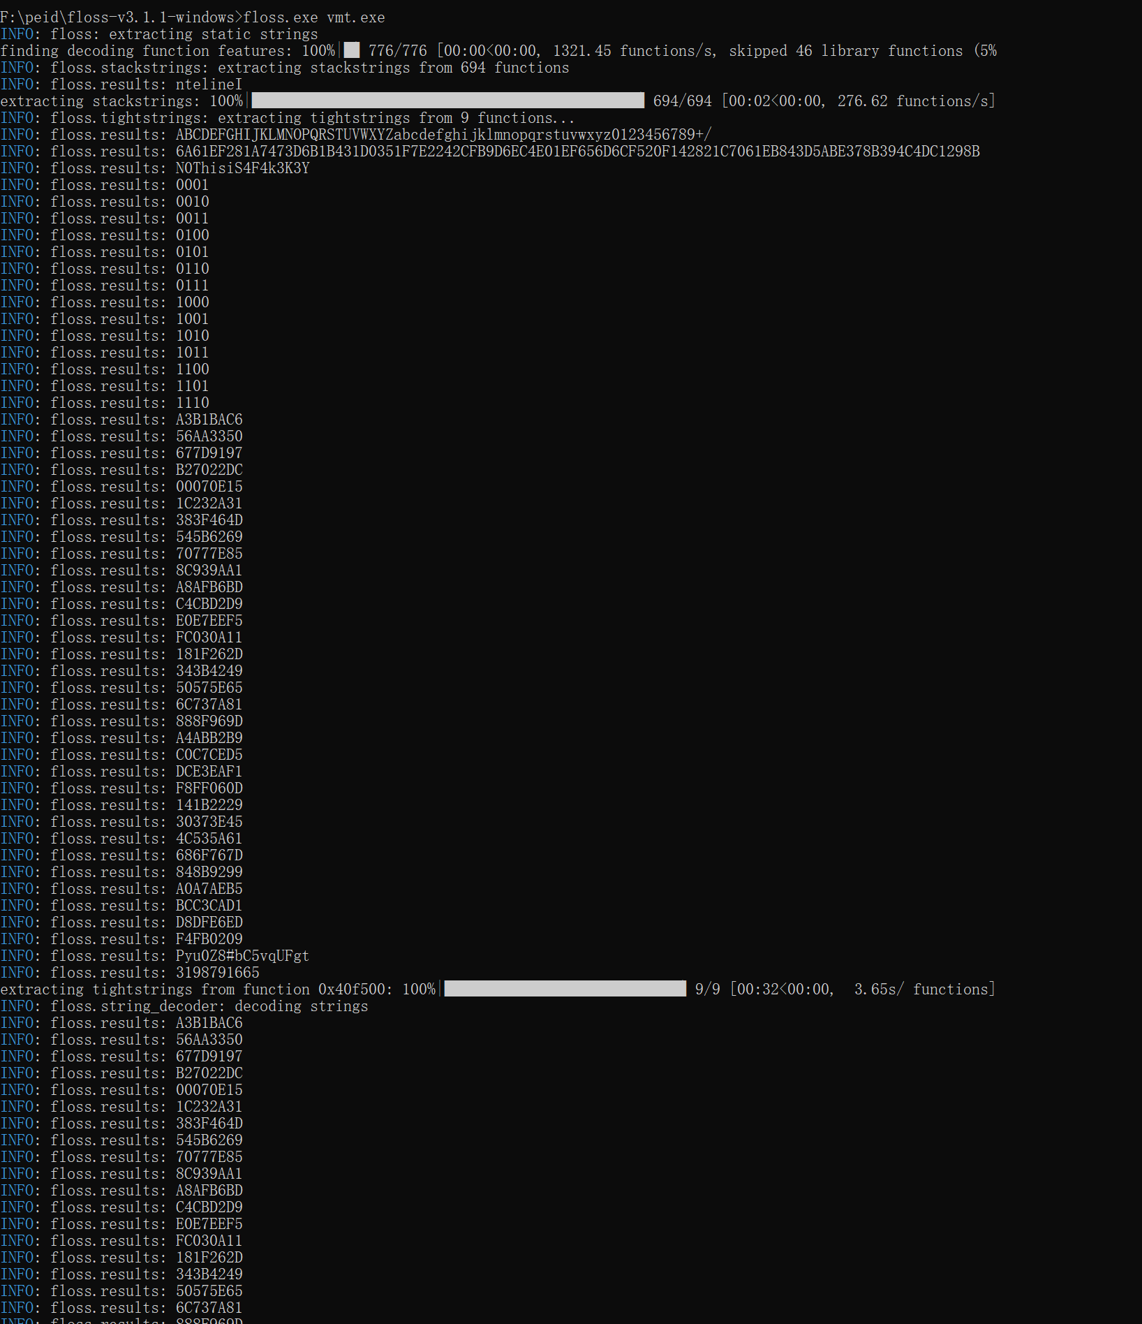The width and height of the screenshot is (1142, 1324).
Task: Click the stackstrings extraction progress bar
Action: point(447,101)
